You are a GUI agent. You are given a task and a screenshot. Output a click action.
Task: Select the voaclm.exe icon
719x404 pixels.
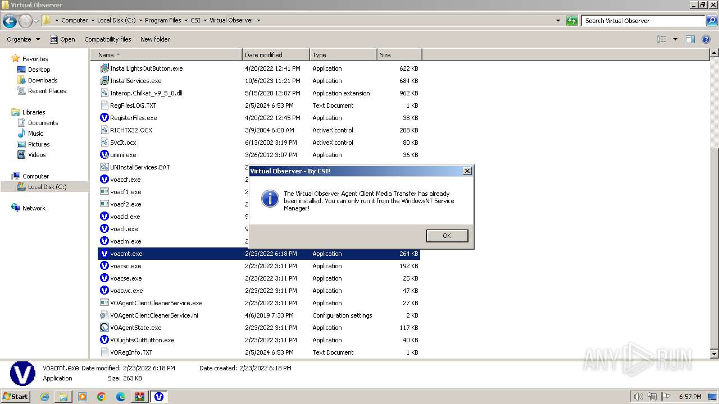point(104,241)
